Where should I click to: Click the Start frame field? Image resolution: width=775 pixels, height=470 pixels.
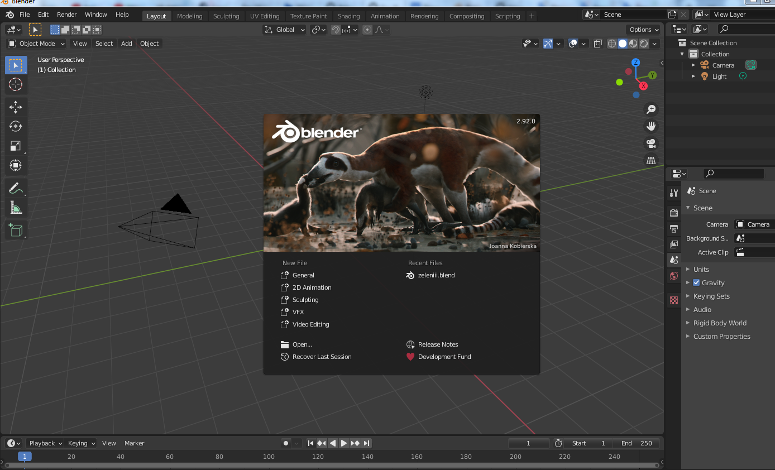coord(589,443)
